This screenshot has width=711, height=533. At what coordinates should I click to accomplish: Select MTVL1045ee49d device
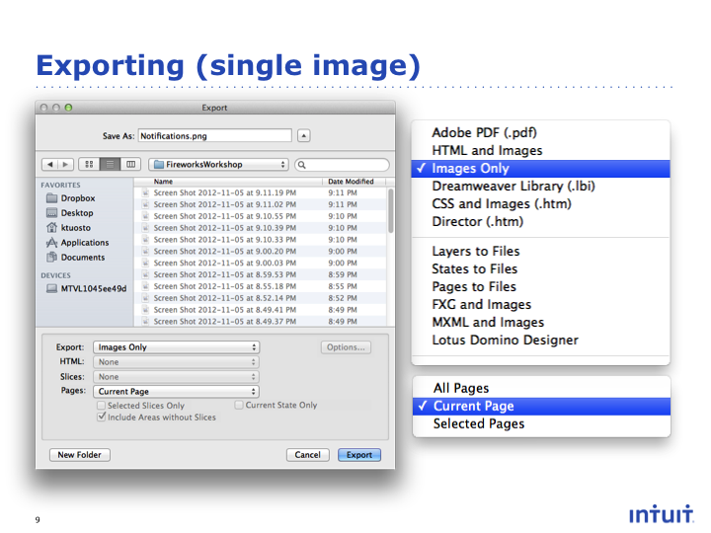pos(86,288)
